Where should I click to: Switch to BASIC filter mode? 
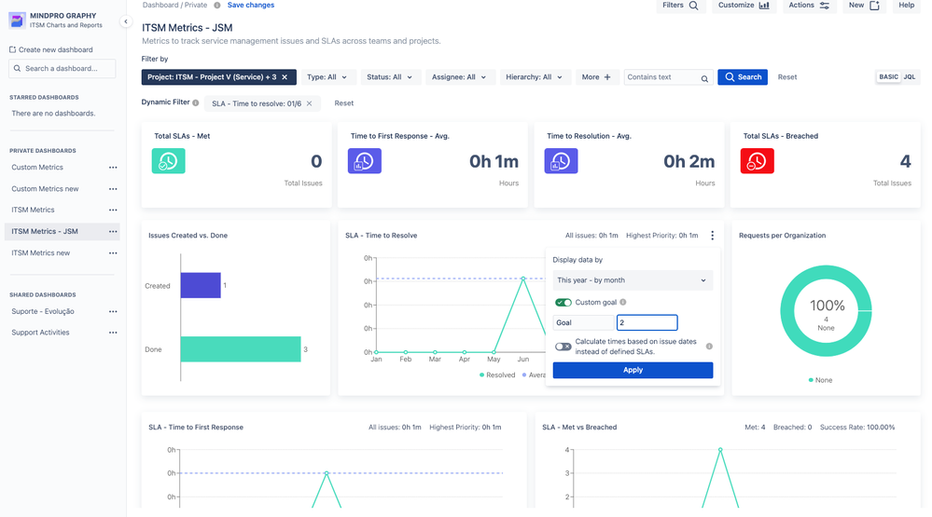(888, 77)
